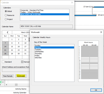The height and width of the screenshot is (94, 104).
Task: Select March 29 in calendar grid
Action: pos(12,53)
